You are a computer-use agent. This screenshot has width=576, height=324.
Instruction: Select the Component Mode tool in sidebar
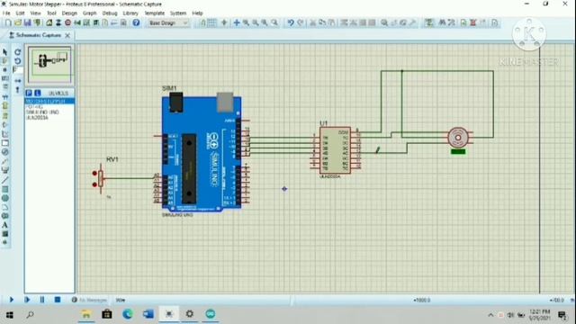point(4,60)
